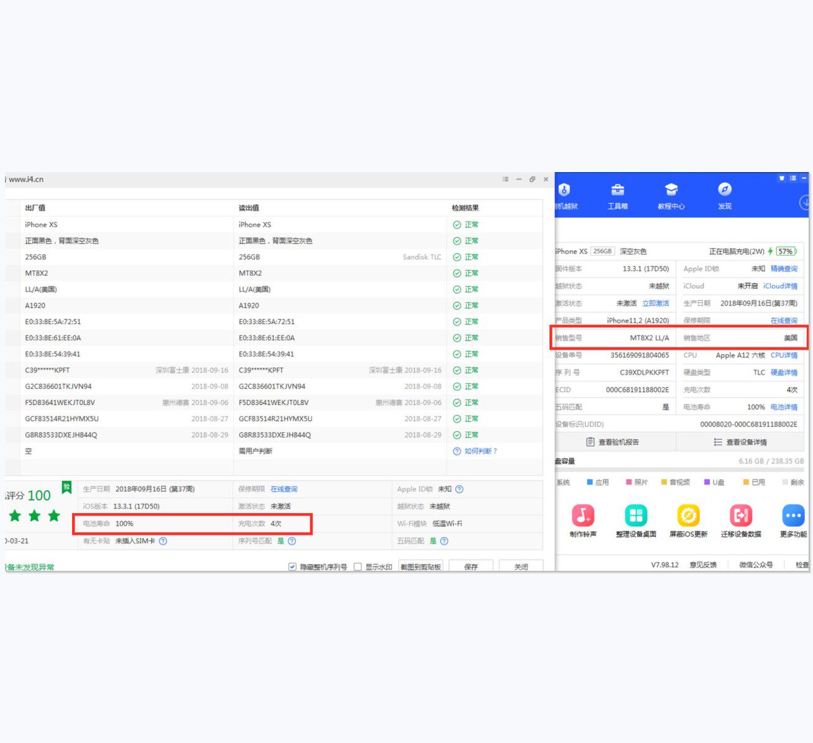
Task: Click the 检测结果 column header
Action: (x=465, y=208)
